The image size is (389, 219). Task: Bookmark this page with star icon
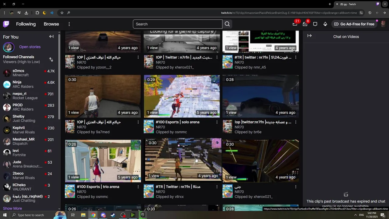[62, 13]
